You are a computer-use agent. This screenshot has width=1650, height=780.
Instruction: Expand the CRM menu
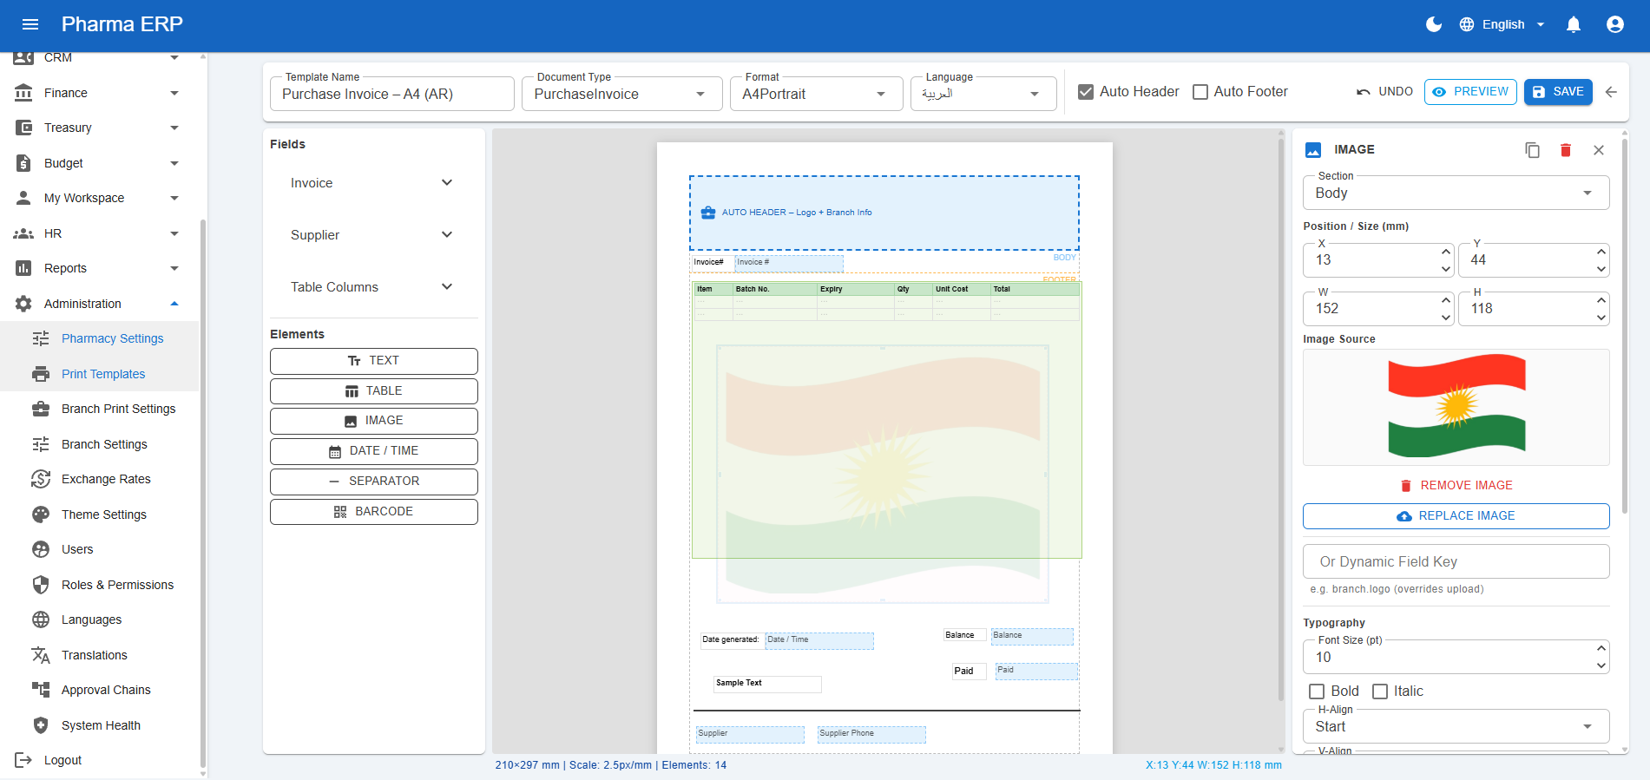coord(99,58)
